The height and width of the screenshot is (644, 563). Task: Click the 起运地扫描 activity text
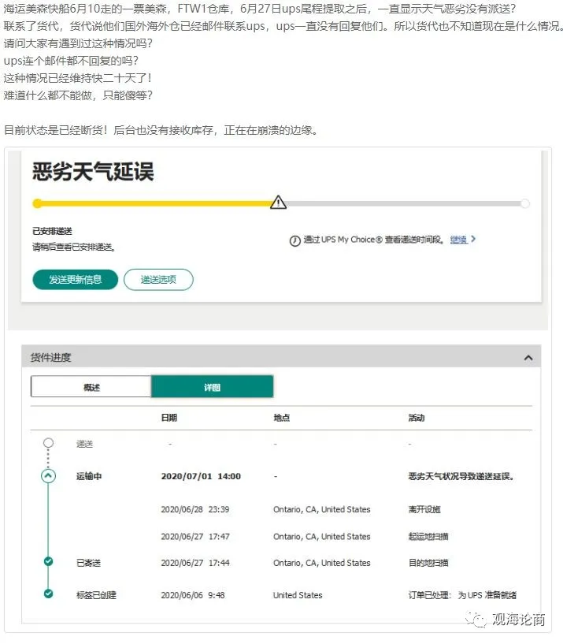tap(428, 536)
